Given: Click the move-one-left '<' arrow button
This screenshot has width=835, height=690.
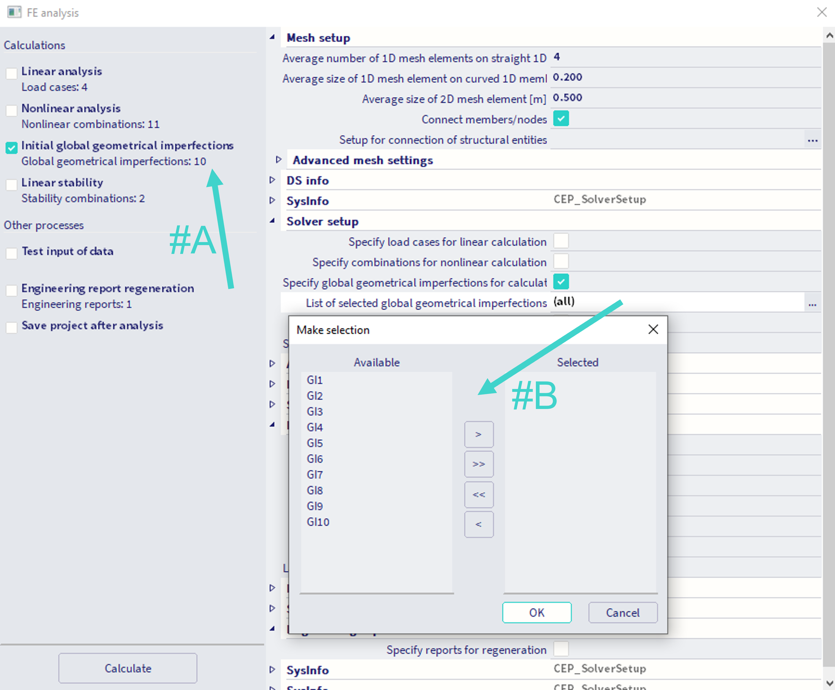Looking at the screenshot, I should click(x=479, y=524).
